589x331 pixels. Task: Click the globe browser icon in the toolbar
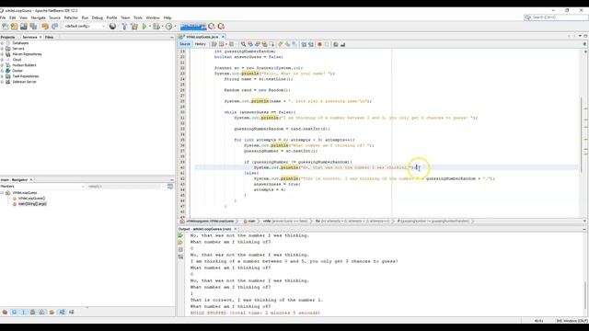112,27
